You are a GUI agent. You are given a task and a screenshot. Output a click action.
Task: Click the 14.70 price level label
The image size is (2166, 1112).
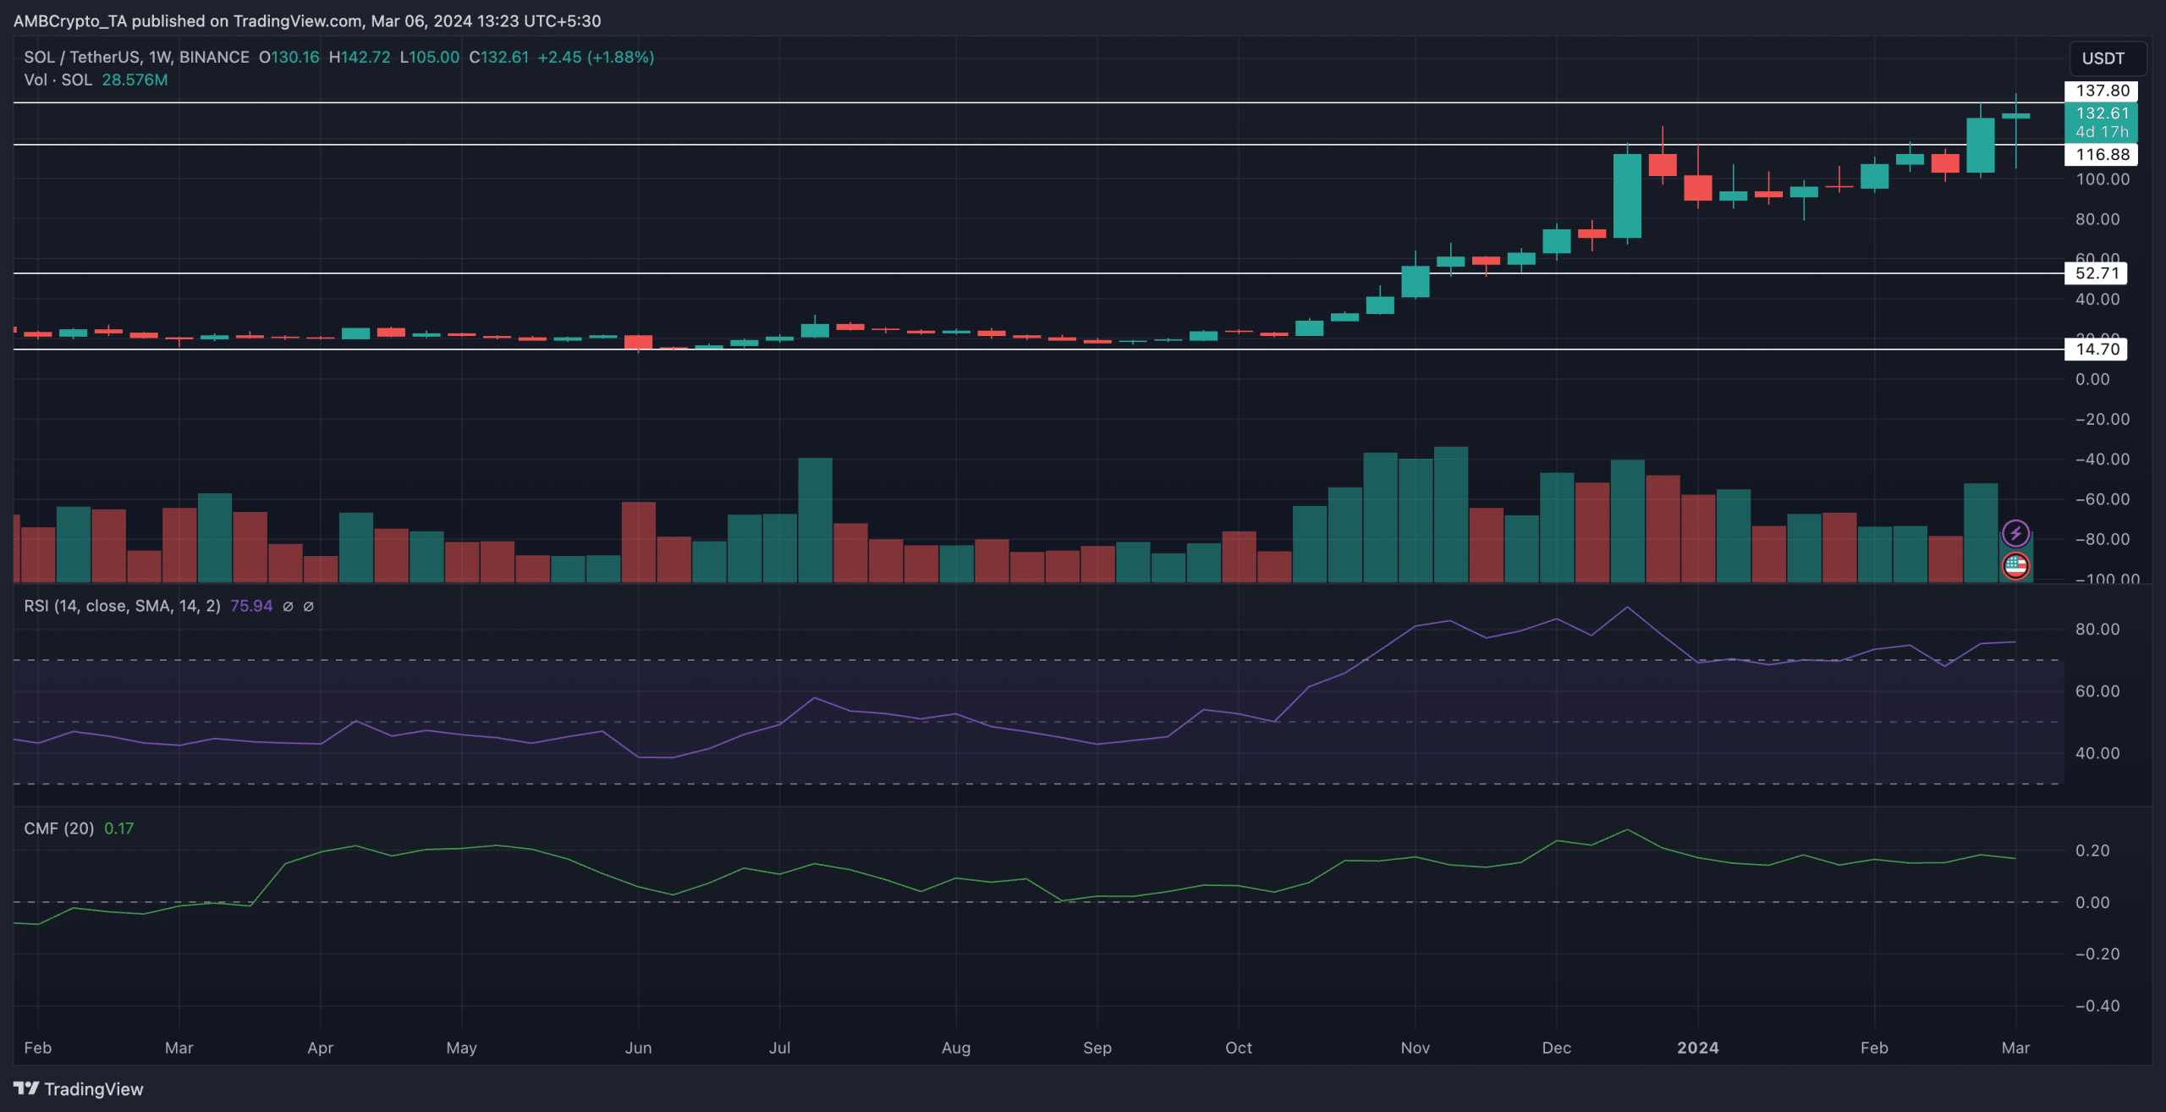click(2097, 349)
